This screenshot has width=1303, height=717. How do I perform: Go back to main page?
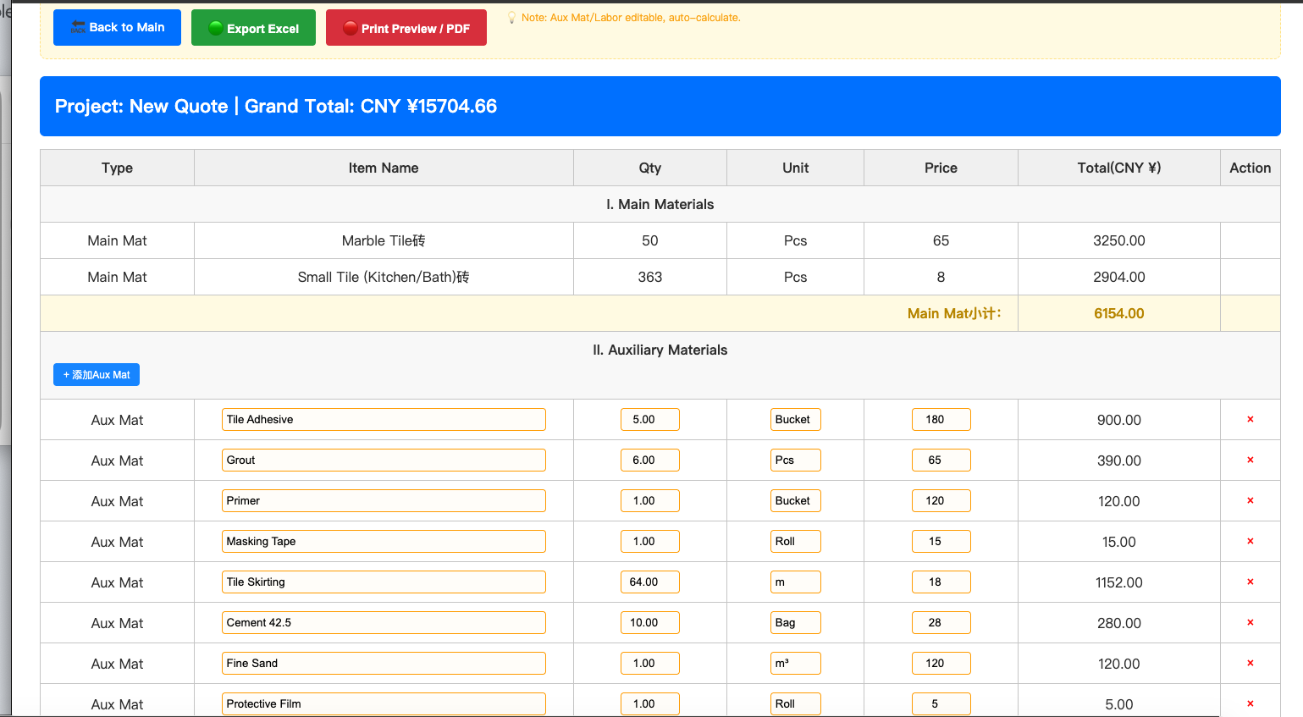click(117, 28)
